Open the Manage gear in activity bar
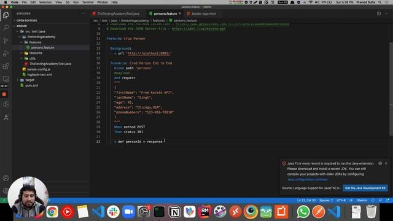This screenshot has height=221, width=393. [6, 191]
